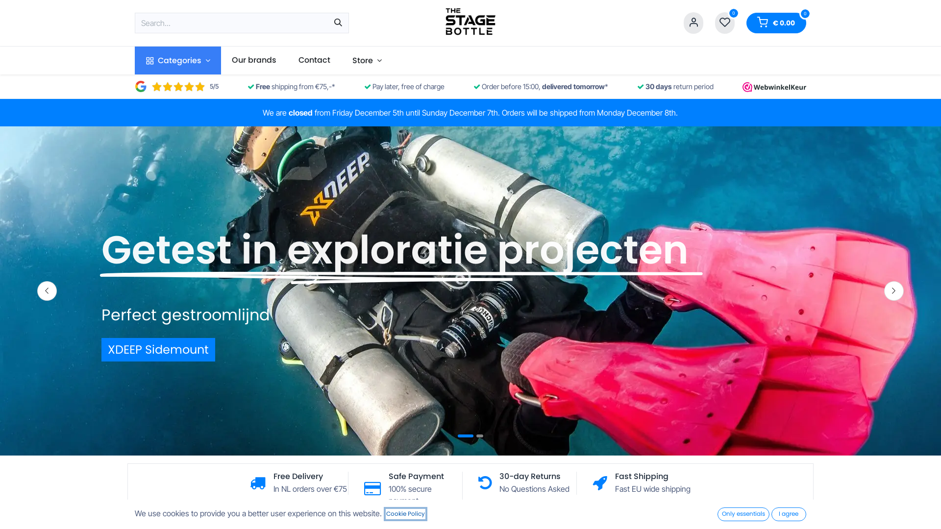Open the Contact menu item

click(314, 60)
